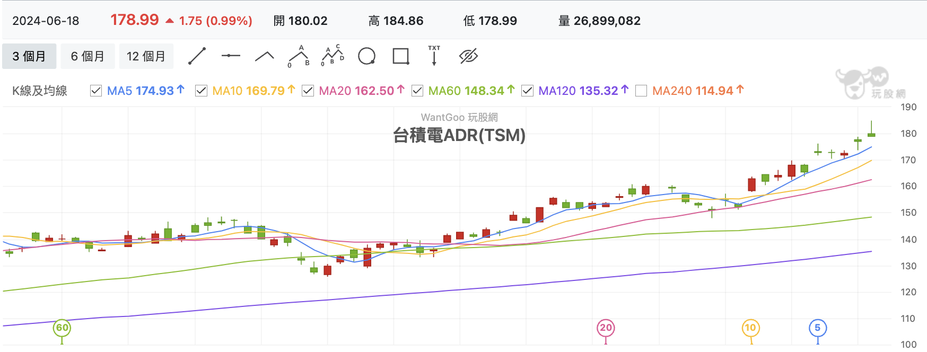Click the closing price 178.99
The width and height of the screenshot is (927, 352).
135,20
